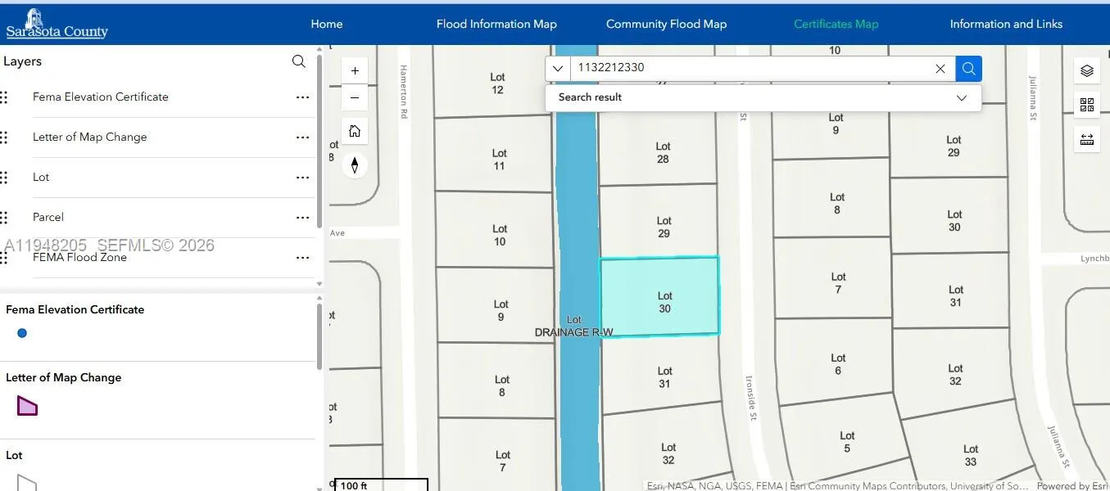Open Community Flood Map tab
1110x491 pixels.
pos(666,24)
